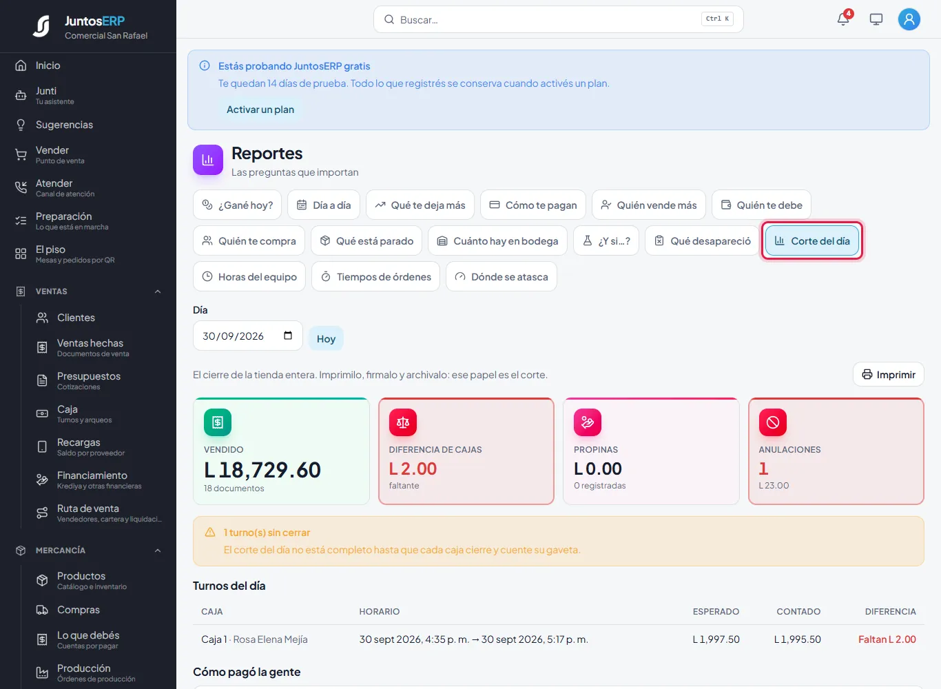This screenshot has width=941, height=689.
Task: Click the info icon in trial banner
Action: click(205, 66)
